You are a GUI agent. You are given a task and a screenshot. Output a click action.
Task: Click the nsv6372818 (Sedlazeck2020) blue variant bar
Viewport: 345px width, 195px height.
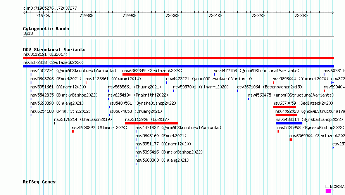click(x=178, y=66)
